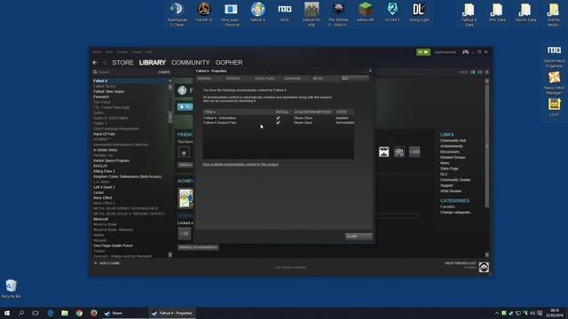
Task: Open the COMMUNITY section in Steam
Action: pyautogui.click(x=191, y=63)
